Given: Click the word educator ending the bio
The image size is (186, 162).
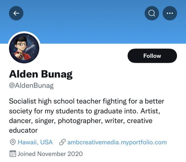Looking at the screenshot, I should pos(23,130).
